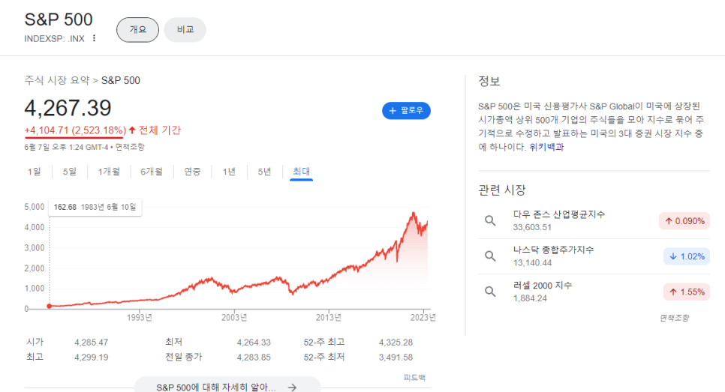The width and height of the screenshot is (725, 392).
Task: Open the 위키백과 link
Action: click(x=546, y=147)
